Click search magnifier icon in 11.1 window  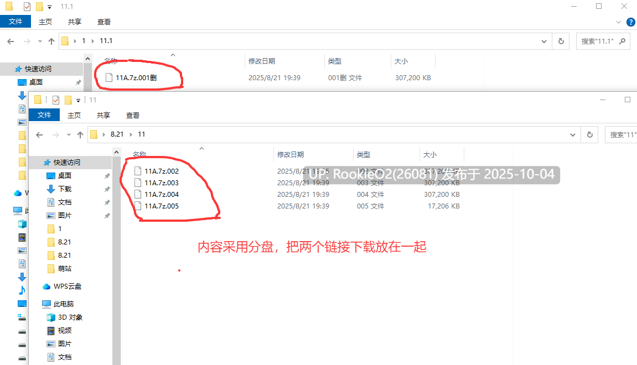click(623, 41)
